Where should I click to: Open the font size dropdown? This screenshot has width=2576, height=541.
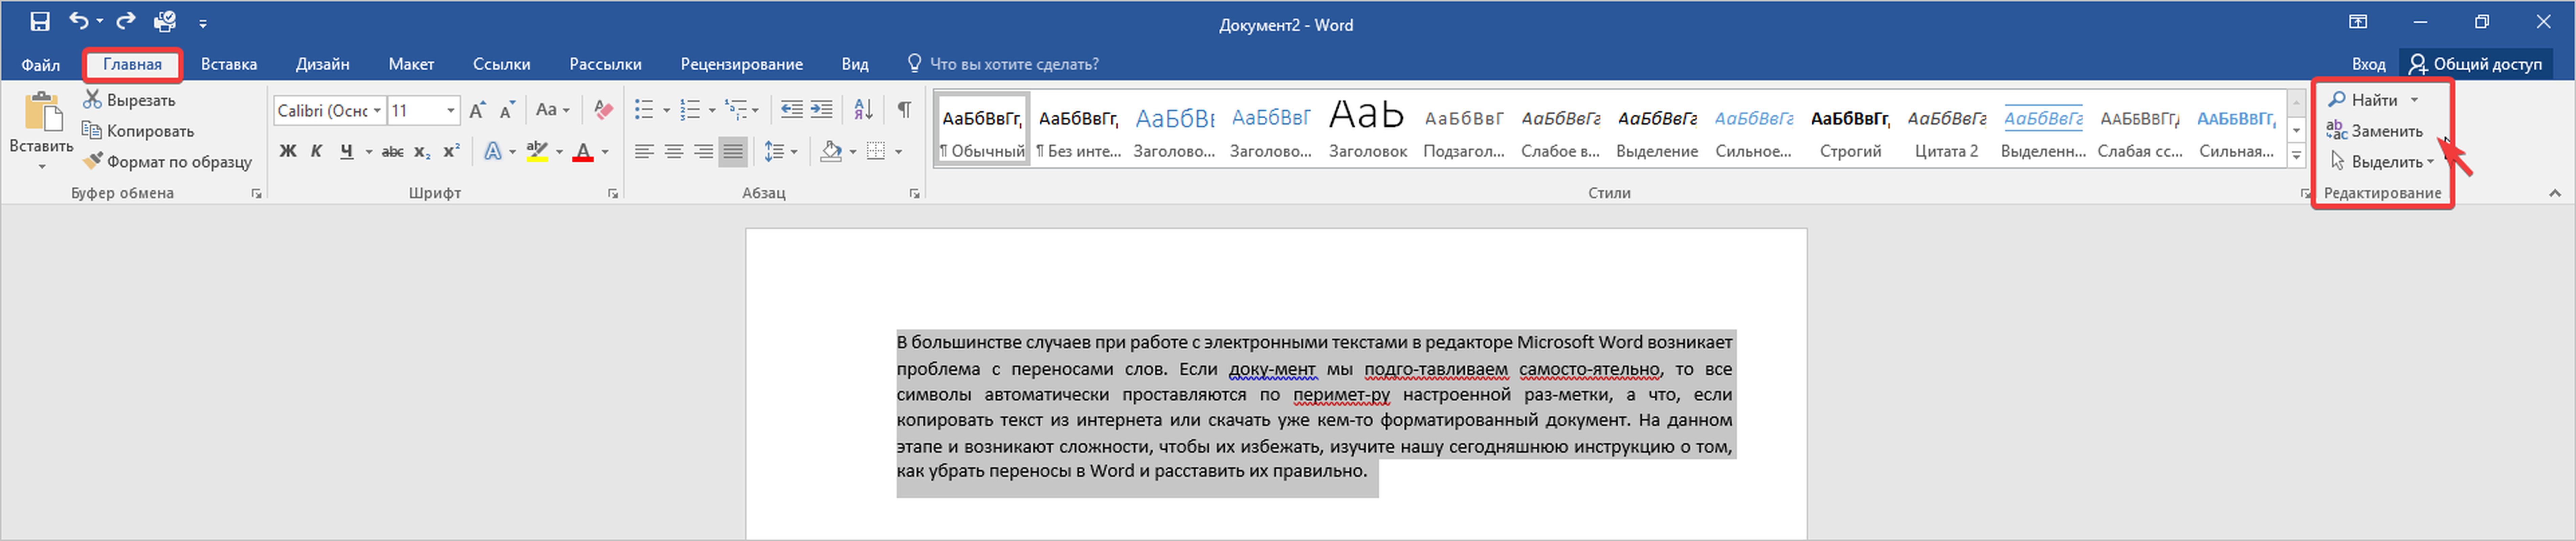click(x=451, y=110)
